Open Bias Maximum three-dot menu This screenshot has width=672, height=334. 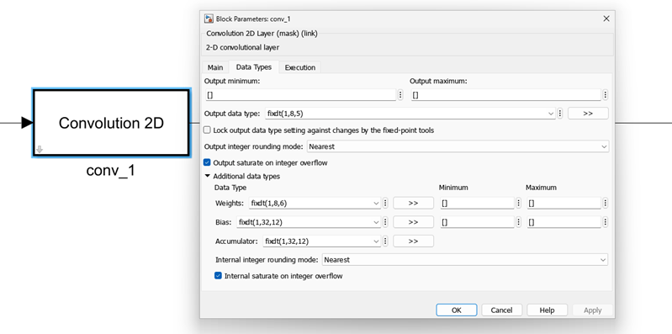[606, 222]
